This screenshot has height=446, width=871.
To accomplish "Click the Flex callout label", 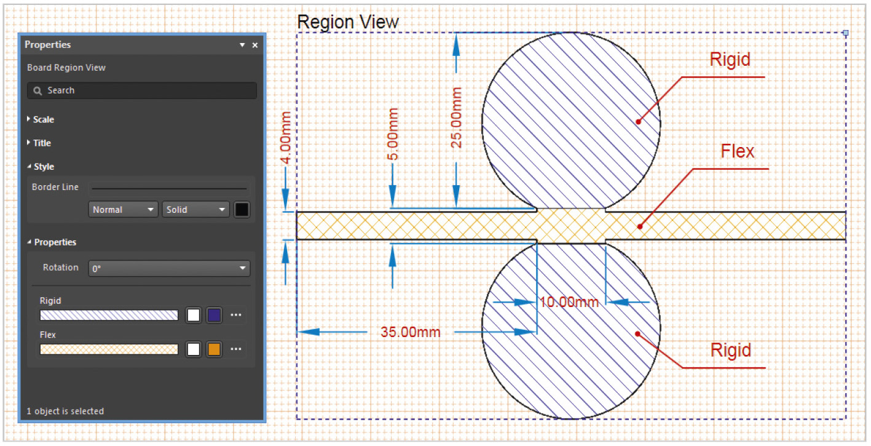I will click(737, 151).
